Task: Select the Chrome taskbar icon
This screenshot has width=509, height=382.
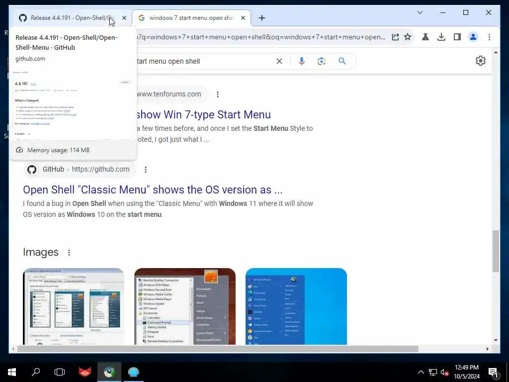Action: [109, 372]
